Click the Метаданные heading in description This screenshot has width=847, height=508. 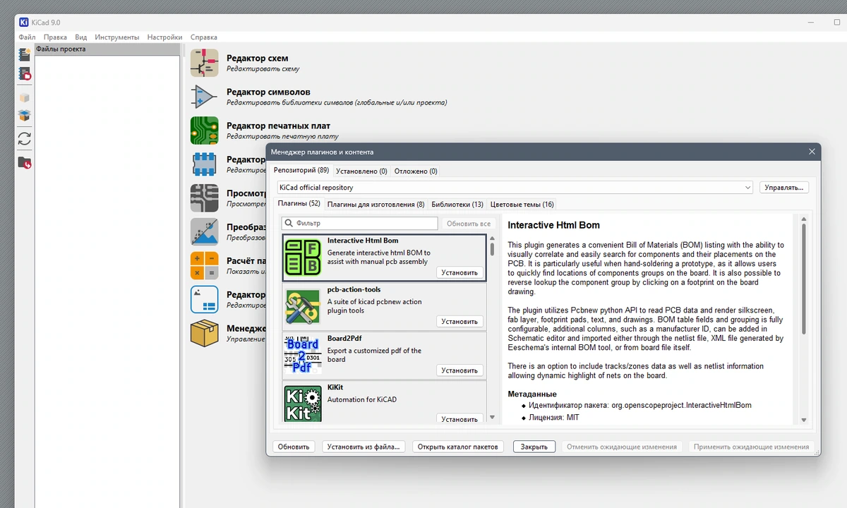(532, 394)
